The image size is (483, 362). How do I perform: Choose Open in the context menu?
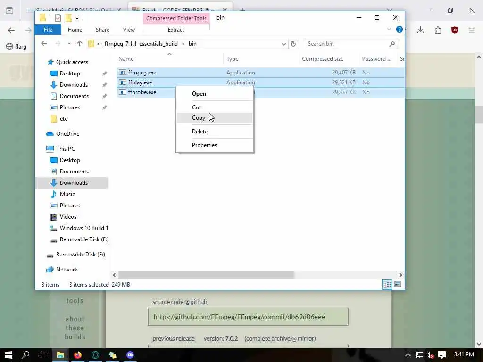coord(215,94)
